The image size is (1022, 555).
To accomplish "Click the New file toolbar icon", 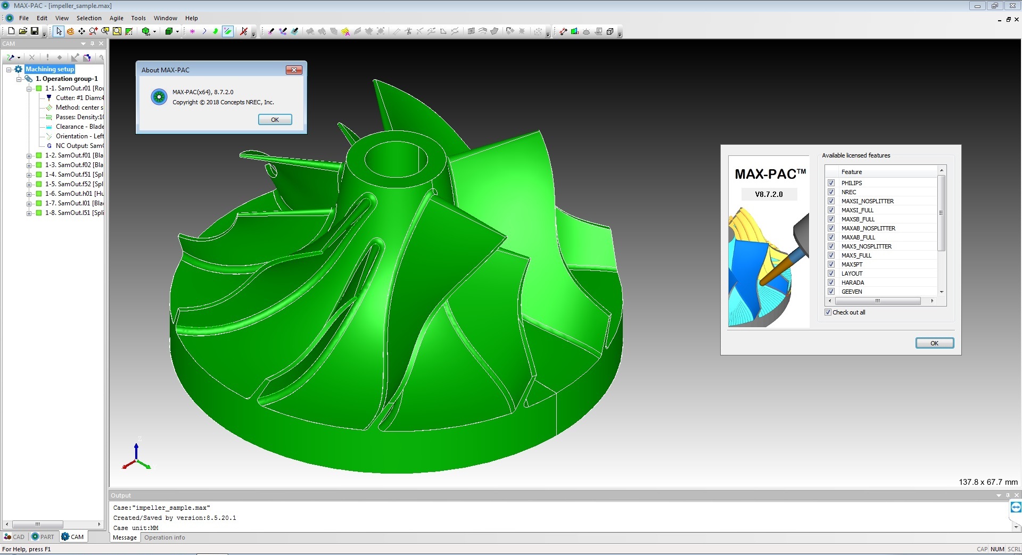I will tap(11, 31).
